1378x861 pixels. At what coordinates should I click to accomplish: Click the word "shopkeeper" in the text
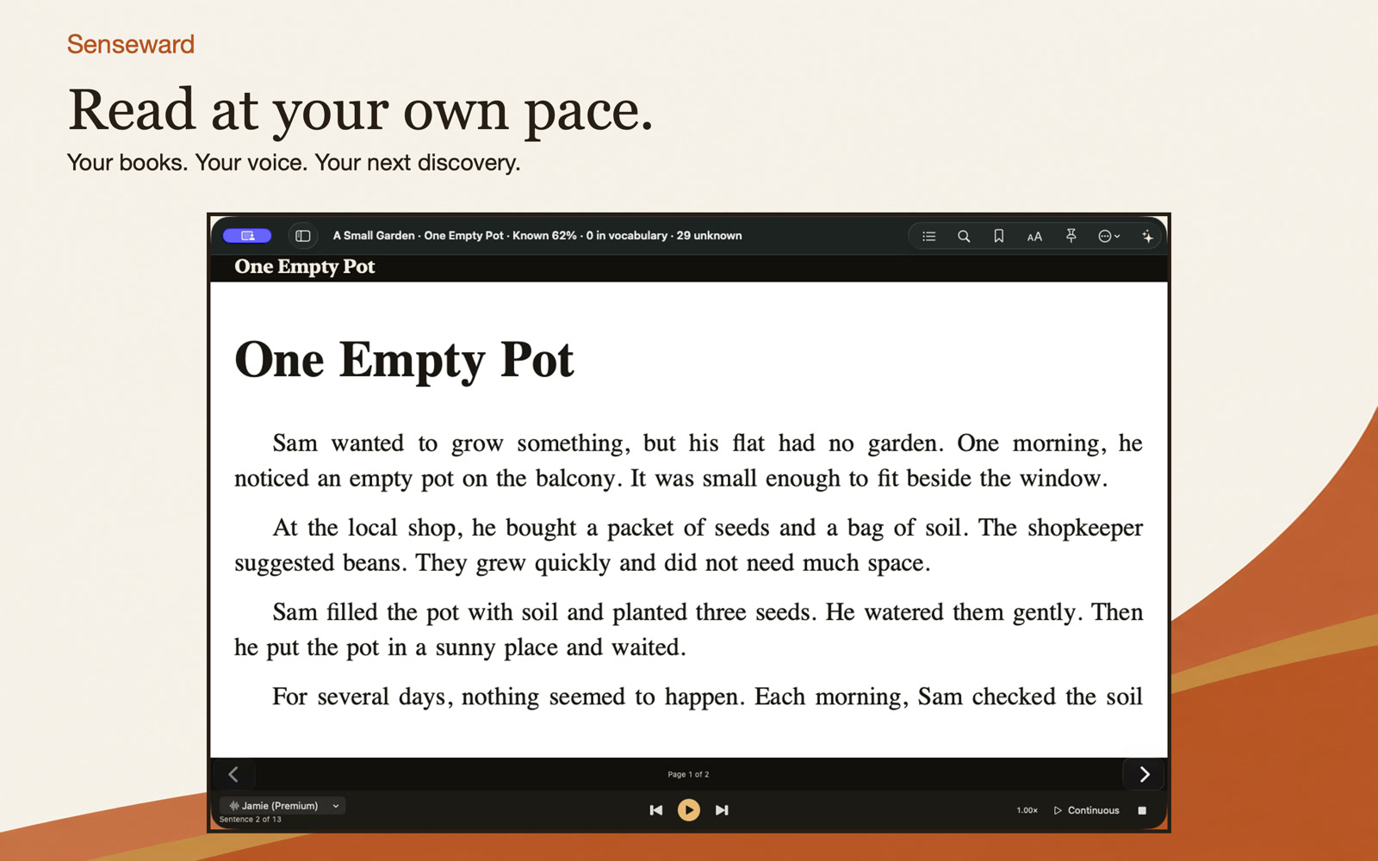(x=1085, y=528)
